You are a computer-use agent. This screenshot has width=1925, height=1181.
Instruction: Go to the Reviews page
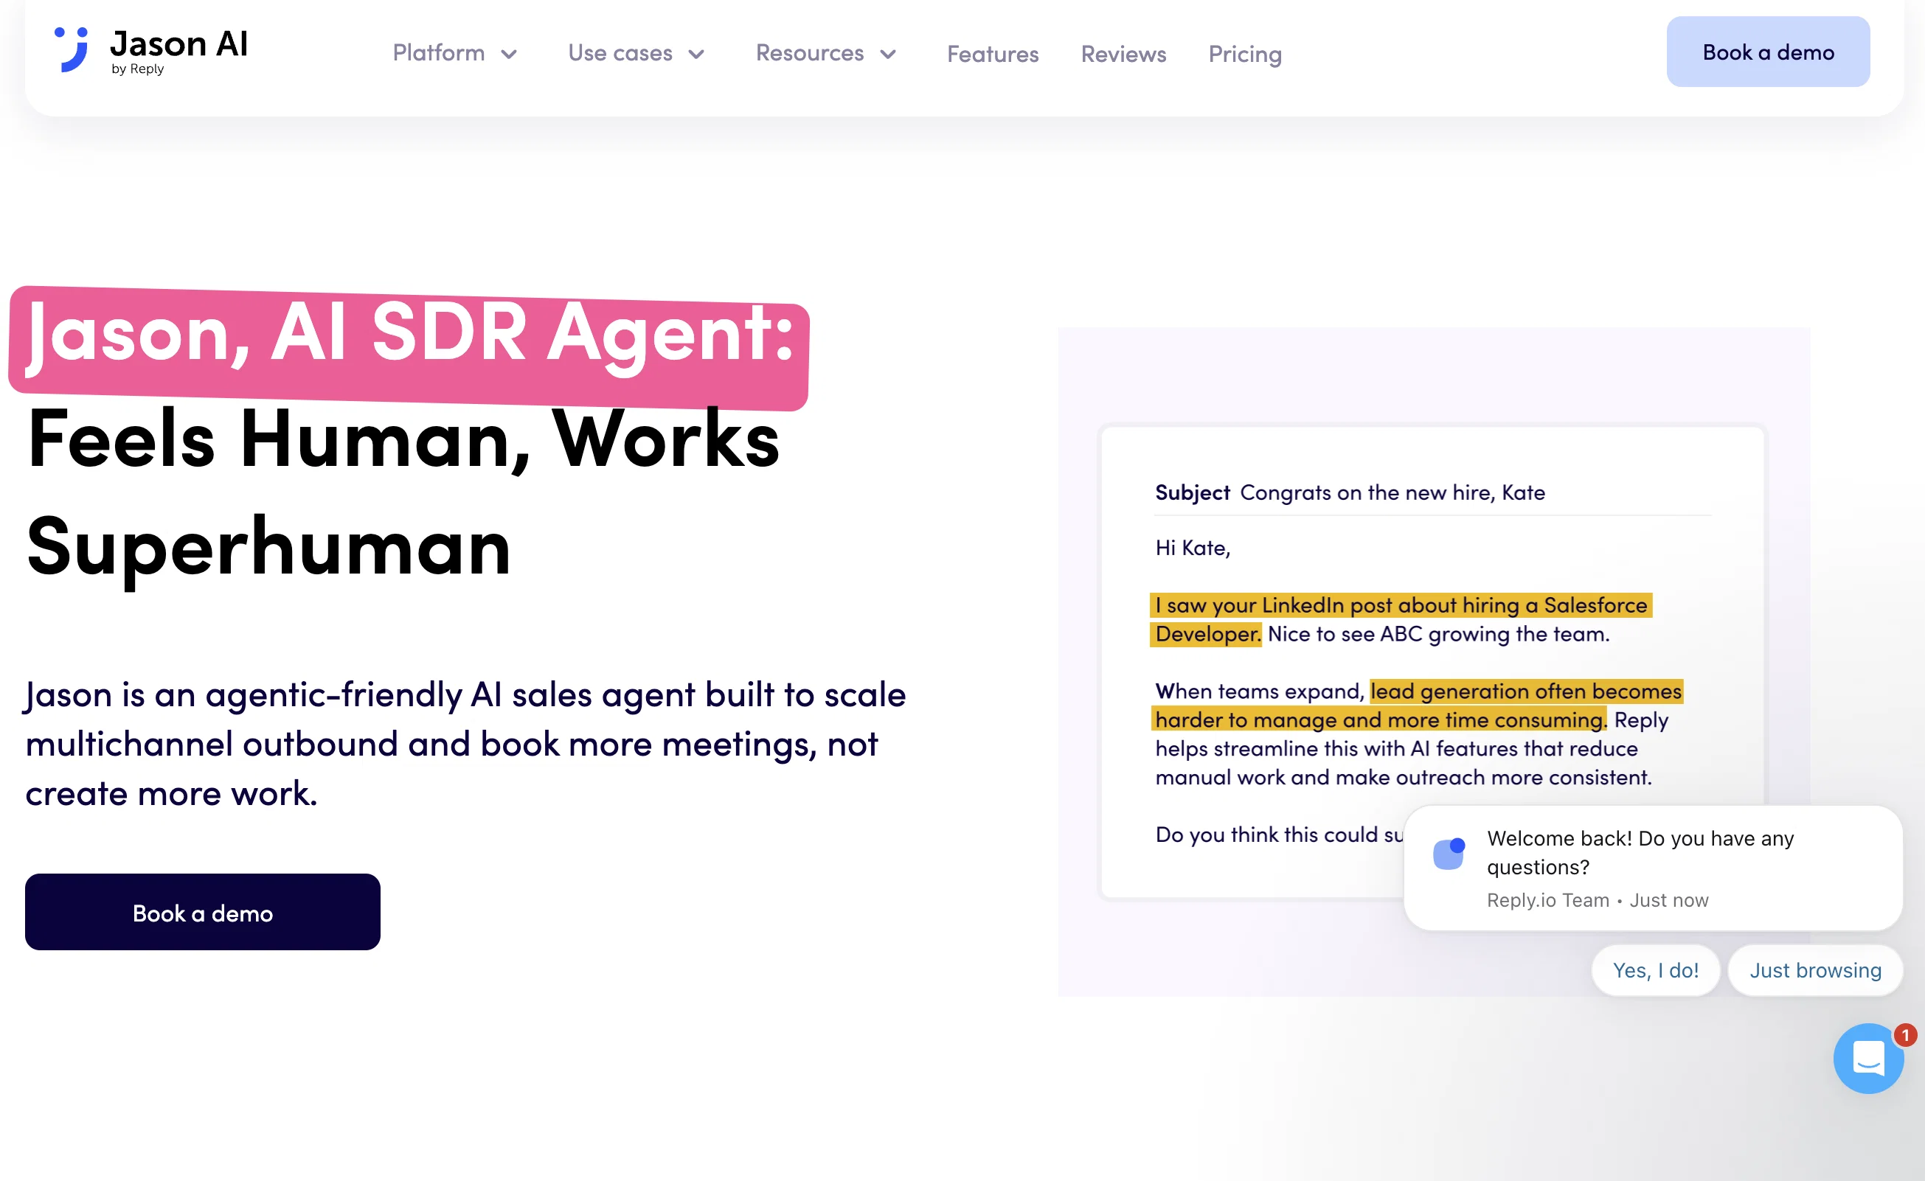coord(1123,54)
